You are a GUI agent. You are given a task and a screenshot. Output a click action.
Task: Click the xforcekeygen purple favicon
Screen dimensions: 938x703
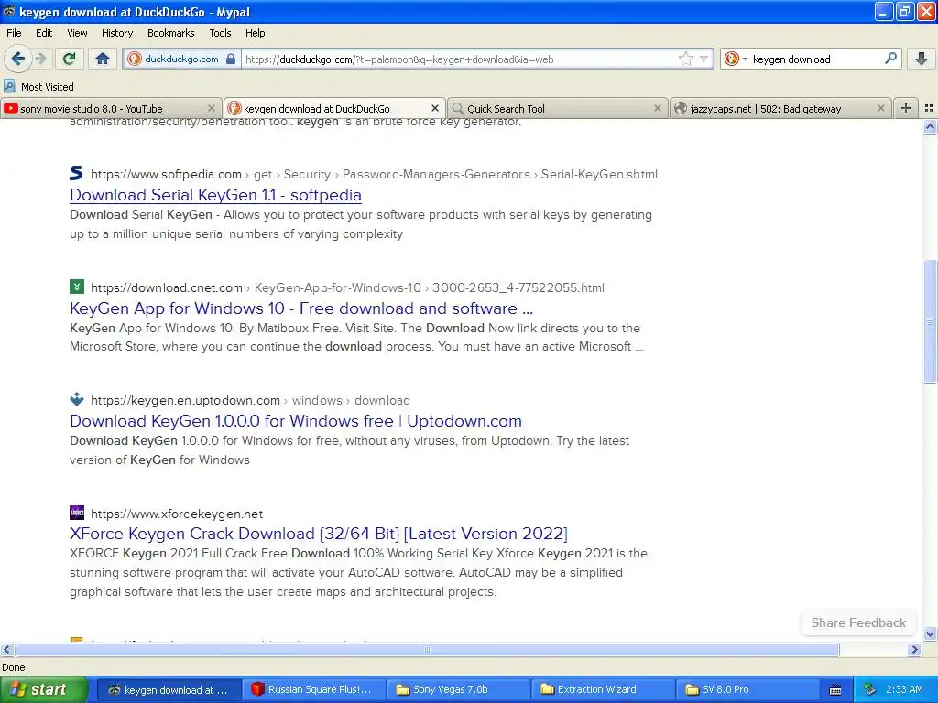click(x=77, y=513)
